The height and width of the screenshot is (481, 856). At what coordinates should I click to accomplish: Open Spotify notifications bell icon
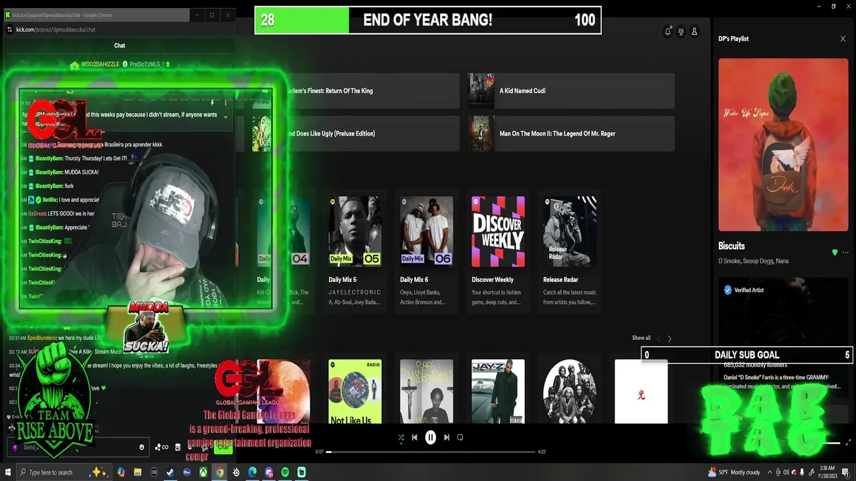tap(667, 31)
